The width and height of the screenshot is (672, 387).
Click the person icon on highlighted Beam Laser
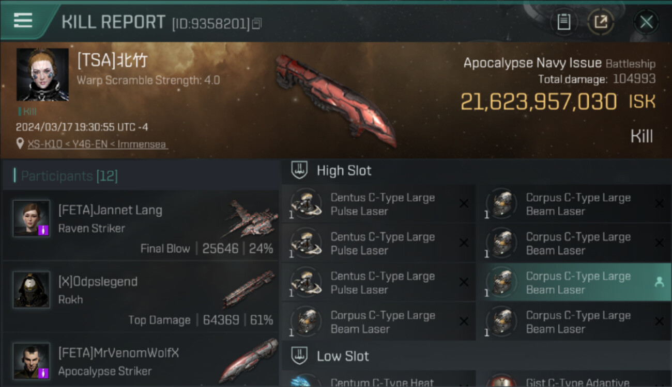point(659,282)
